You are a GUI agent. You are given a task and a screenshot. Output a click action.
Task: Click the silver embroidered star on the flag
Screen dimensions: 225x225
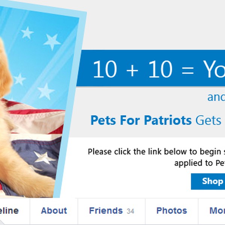coord(44,157)
